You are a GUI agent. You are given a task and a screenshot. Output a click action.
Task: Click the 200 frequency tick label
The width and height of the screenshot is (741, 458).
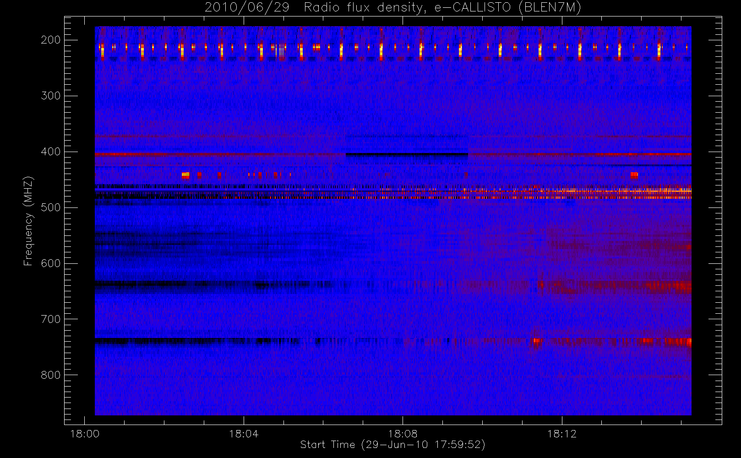(50, 40)
